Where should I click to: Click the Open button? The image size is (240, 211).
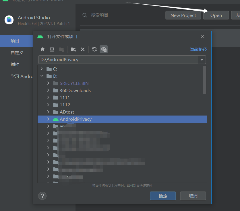(x=216, y=15)
